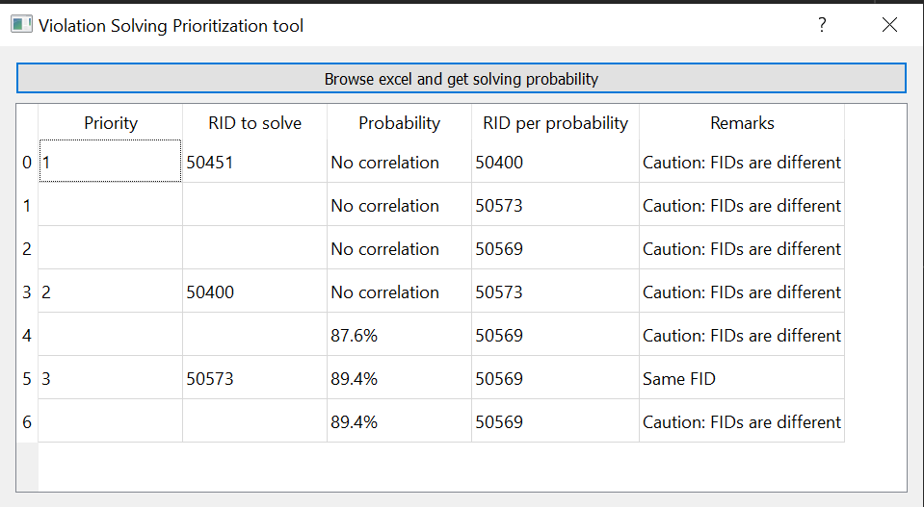Click RID per probability 50569 in row 6
This screenshot has width=924, height=507.
tap(555, 421)
